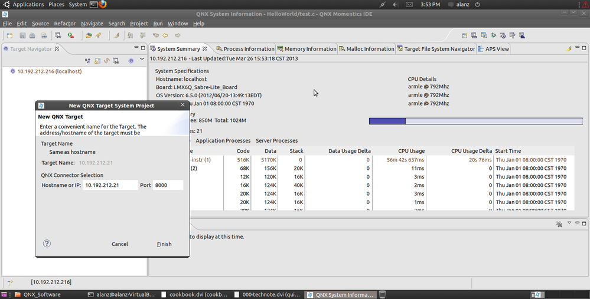Viewport: 590px width, 299px height.
Task: Open the APS View tab
Action: [493, 49]
